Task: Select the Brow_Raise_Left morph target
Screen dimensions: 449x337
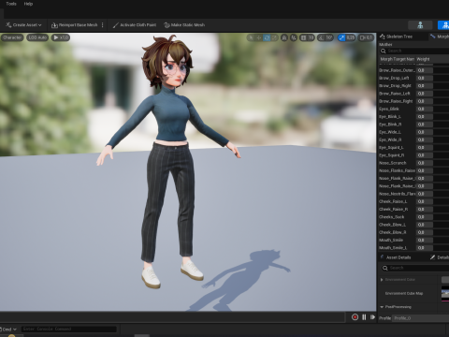Action: 395,94
